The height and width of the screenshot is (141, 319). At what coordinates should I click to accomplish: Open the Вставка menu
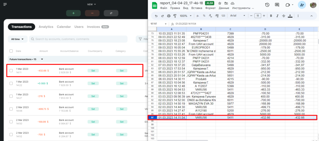pos(197,8)
